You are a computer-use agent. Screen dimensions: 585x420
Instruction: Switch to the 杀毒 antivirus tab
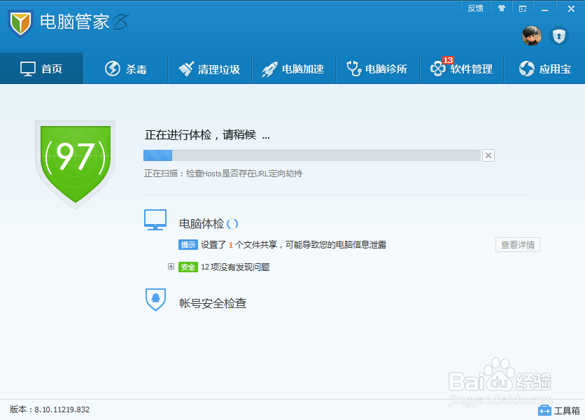(126, 69)
